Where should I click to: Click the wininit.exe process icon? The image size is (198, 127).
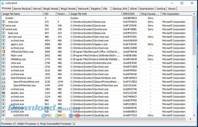coord(3,29)
